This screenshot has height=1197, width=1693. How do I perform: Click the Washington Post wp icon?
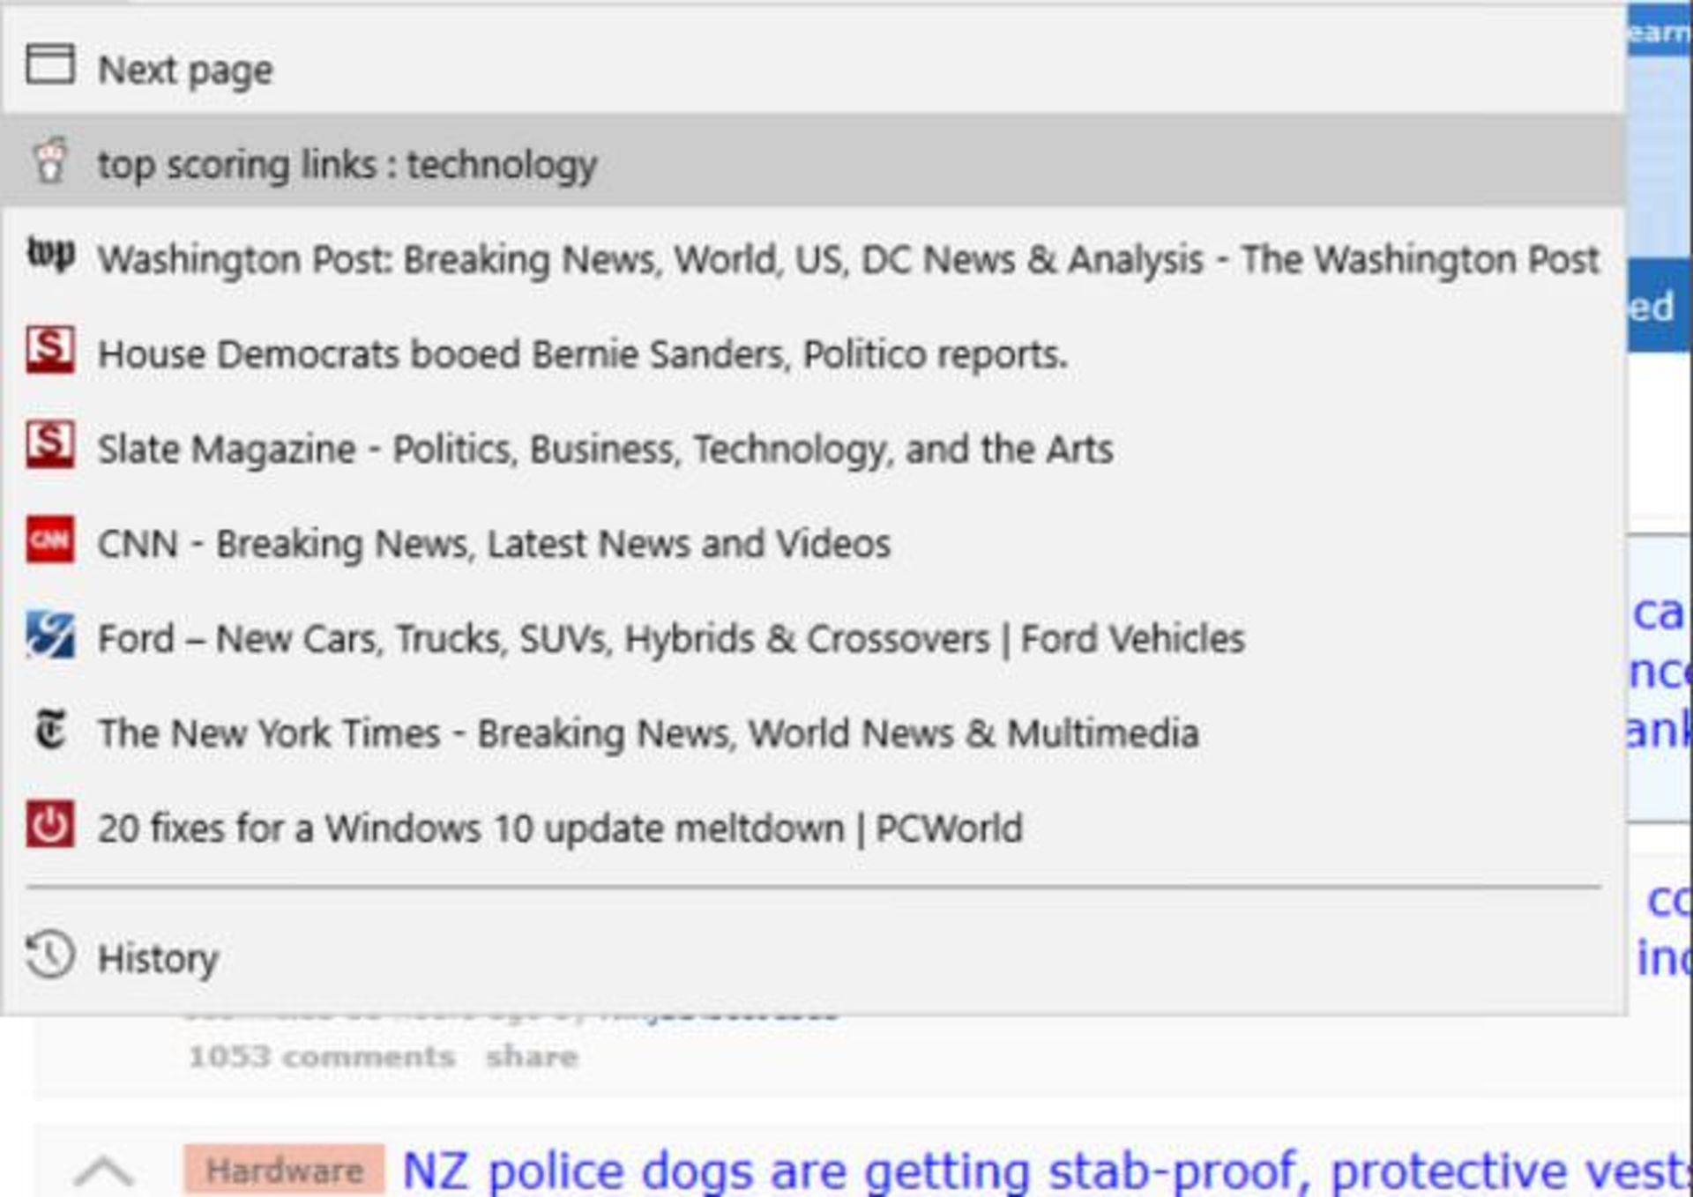coord(49,256)
